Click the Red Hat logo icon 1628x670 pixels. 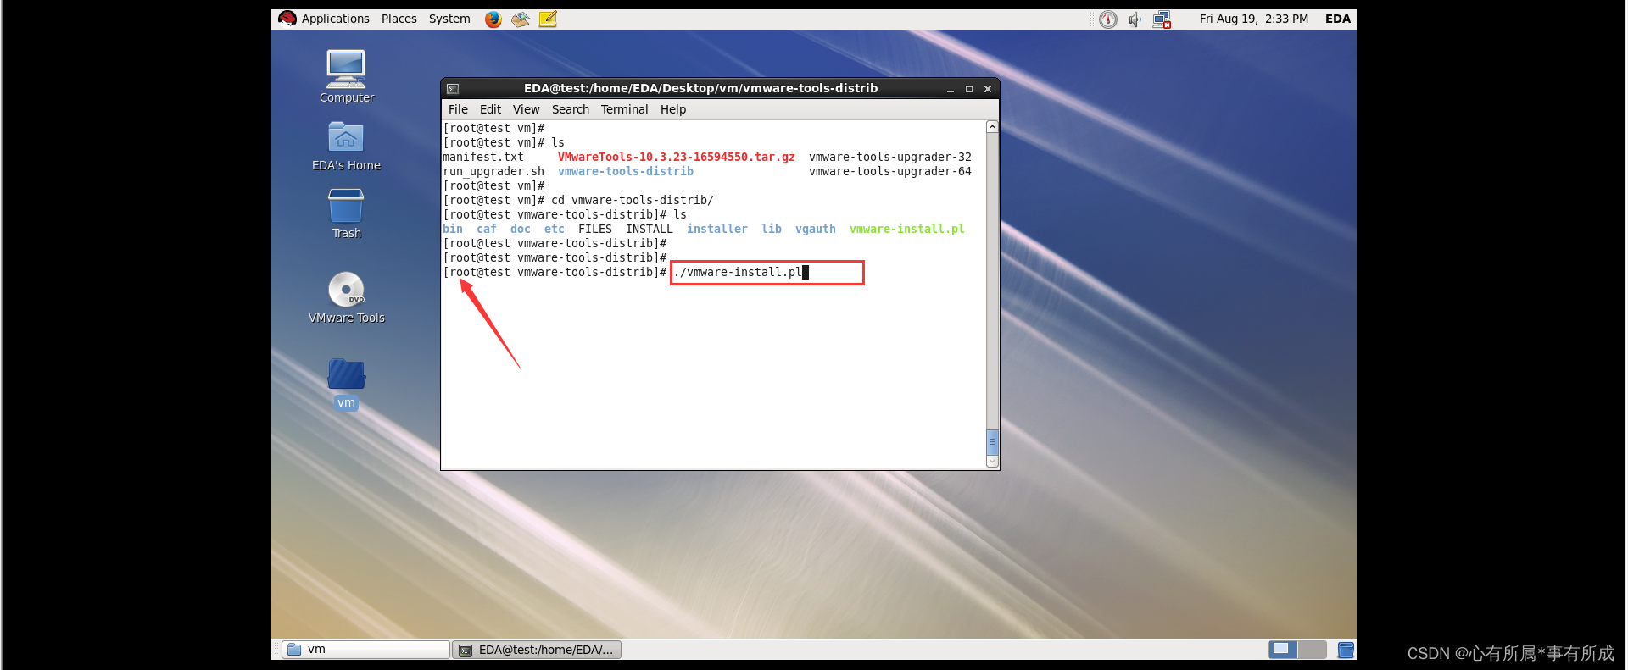point(287,19)
